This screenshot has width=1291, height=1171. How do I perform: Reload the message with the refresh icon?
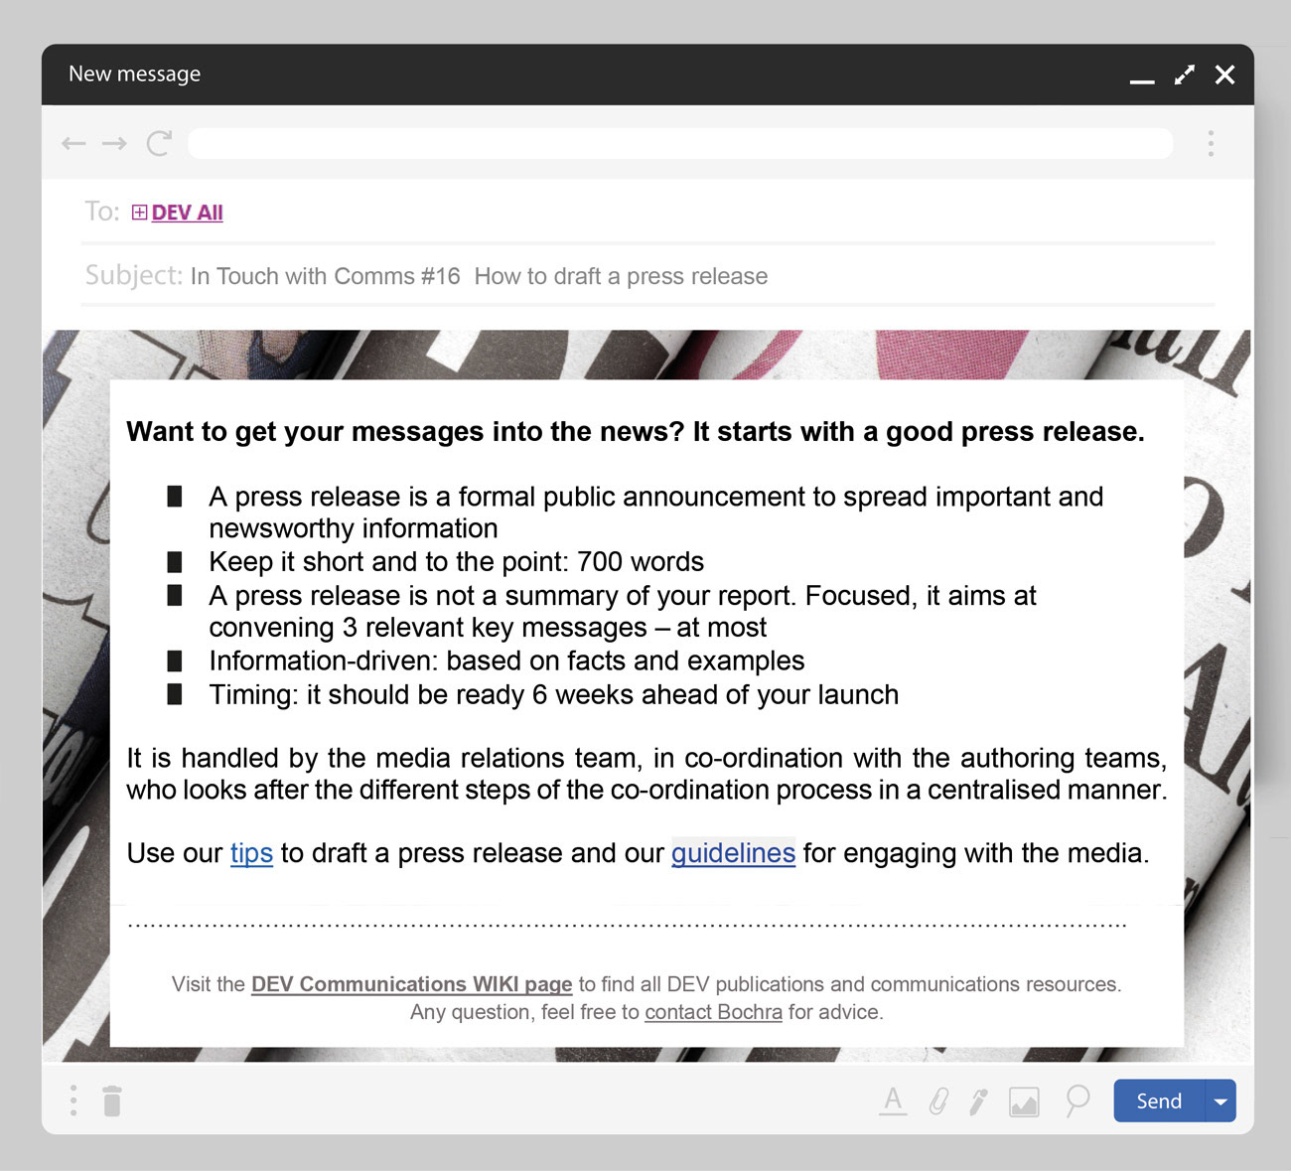[159, 143]
